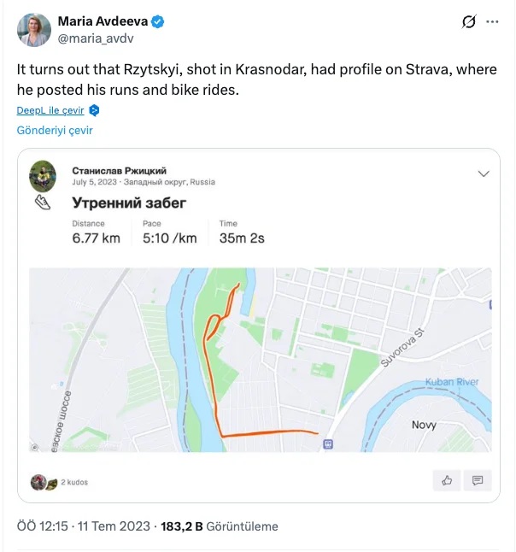Open the "Утренний забег" activity title
This screenshot has width=516, height=552.
coord(129,203)
